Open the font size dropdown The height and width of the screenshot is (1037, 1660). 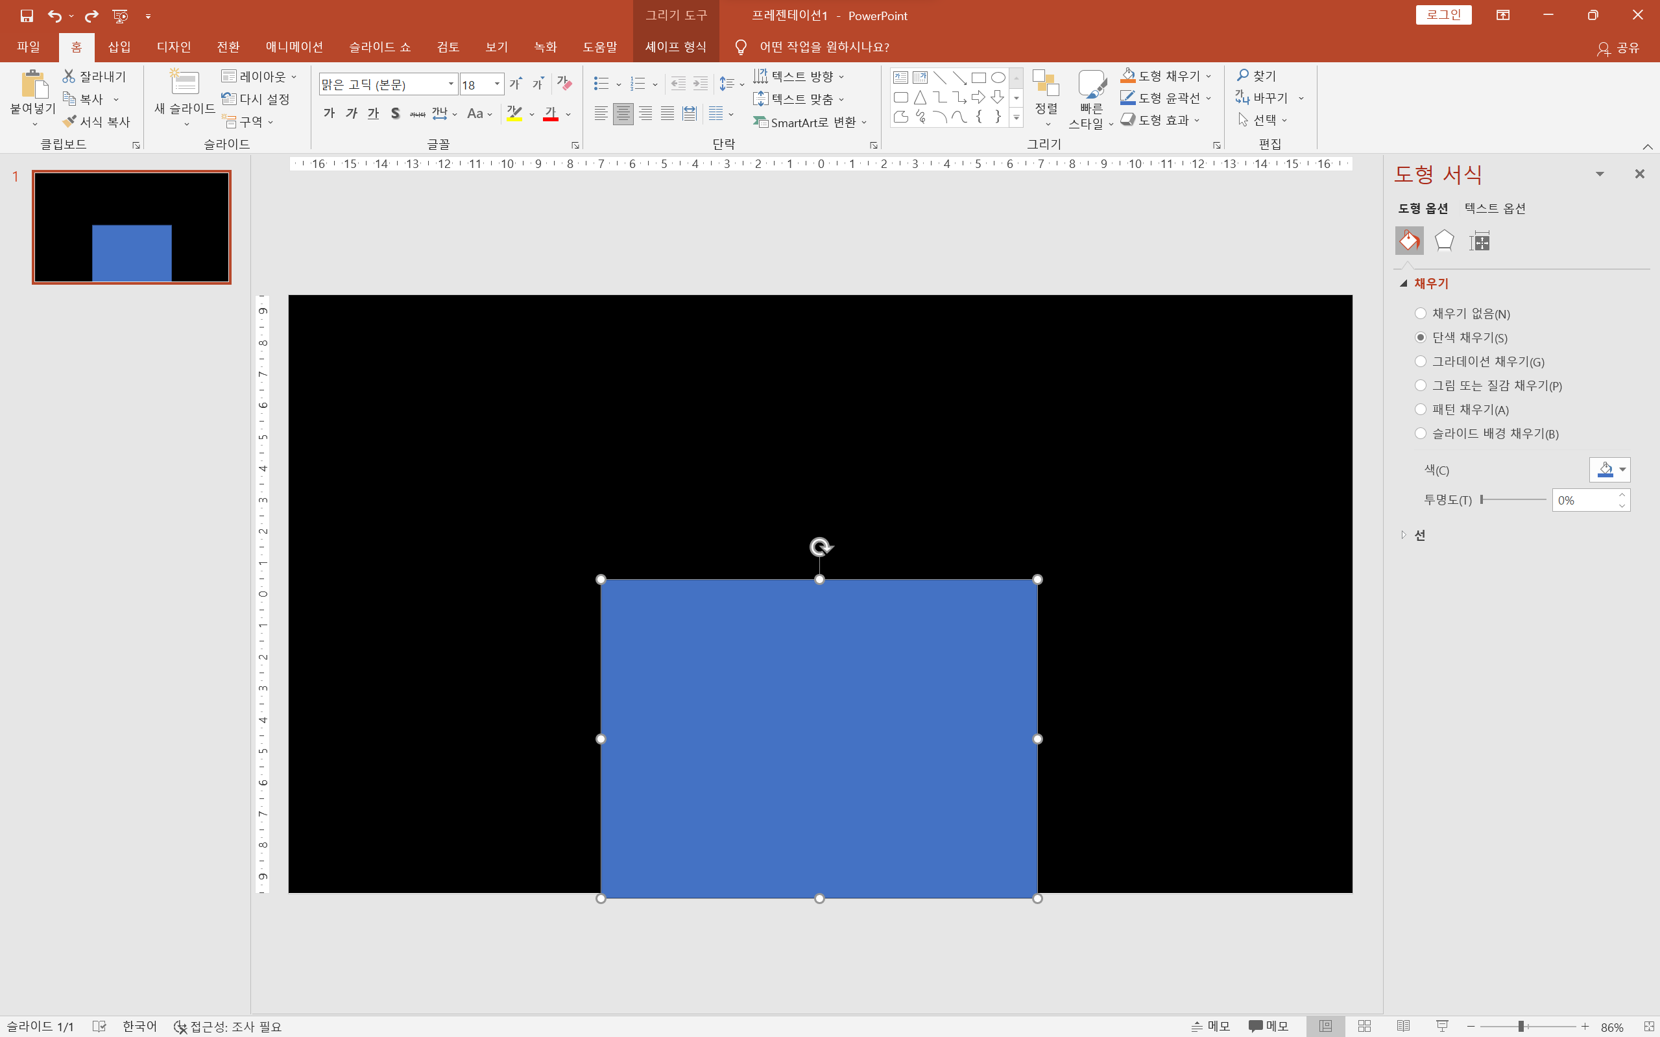[498, 84]
